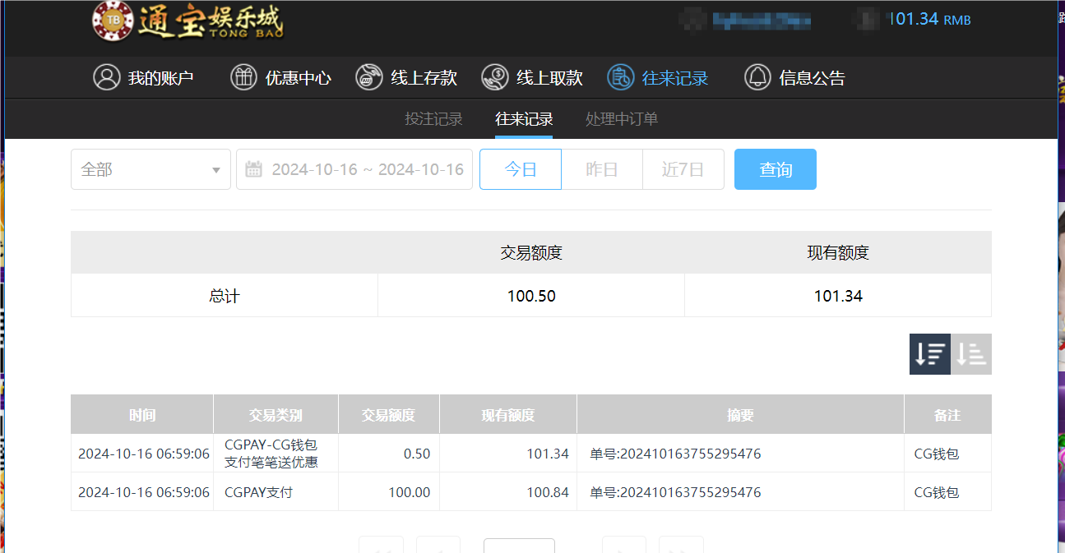
Task: Switch to the 投注记录 tab
Action: 434,118
